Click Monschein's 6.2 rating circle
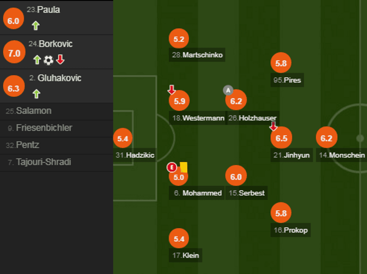Viewport: 367px width, 274px height. coord(326,138)
